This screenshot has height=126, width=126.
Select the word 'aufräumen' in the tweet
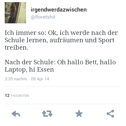pyautogui.click(x=66, y=40)
